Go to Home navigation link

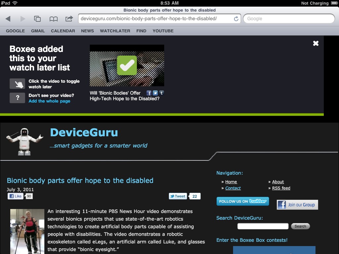pos(231,182)
